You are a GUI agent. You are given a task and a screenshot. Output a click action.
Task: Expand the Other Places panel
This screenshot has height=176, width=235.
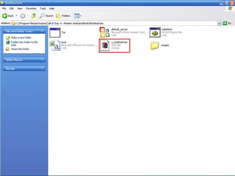[42, 60]
